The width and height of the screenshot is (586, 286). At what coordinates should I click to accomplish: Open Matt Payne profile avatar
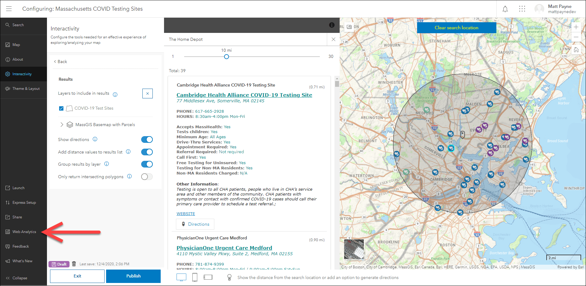coord(539,9)
